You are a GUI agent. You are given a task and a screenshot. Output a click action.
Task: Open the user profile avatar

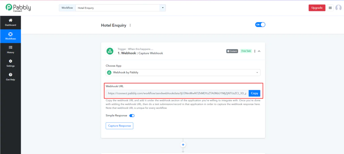pos(338,8)
